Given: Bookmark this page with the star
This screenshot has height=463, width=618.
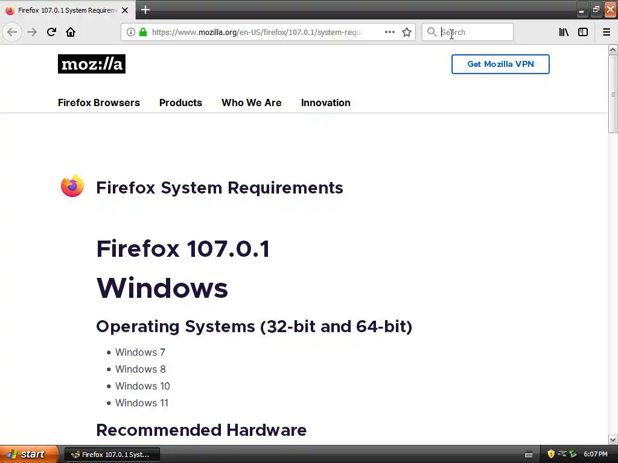Looking at the screenshot, I should pos(407,32).
